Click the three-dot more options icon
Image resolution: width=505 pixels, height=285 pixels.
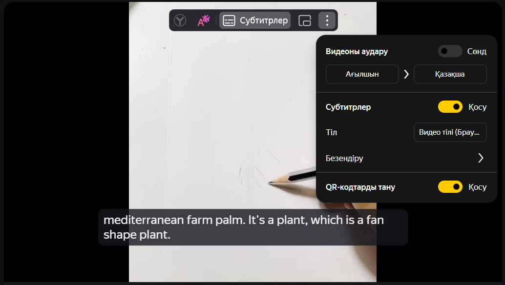[x=327, y=20]
